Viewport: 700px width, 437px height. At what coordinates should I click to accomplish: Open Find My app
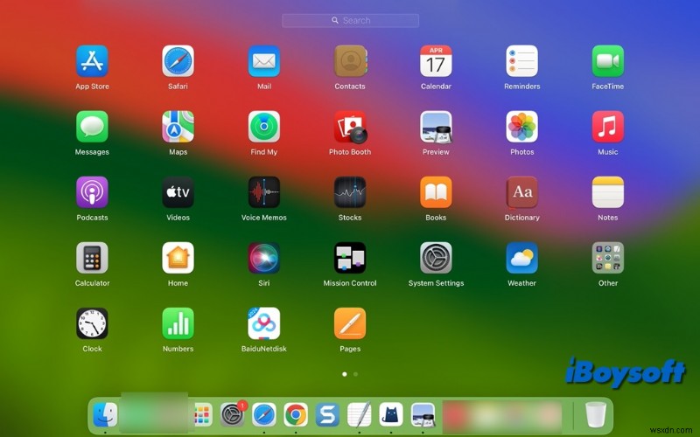click(x=264, y=127)
